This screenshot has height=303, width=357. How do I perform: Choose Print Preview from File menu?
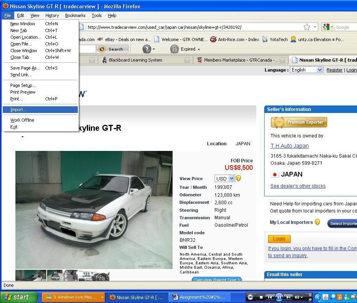(x=40, y=92)
